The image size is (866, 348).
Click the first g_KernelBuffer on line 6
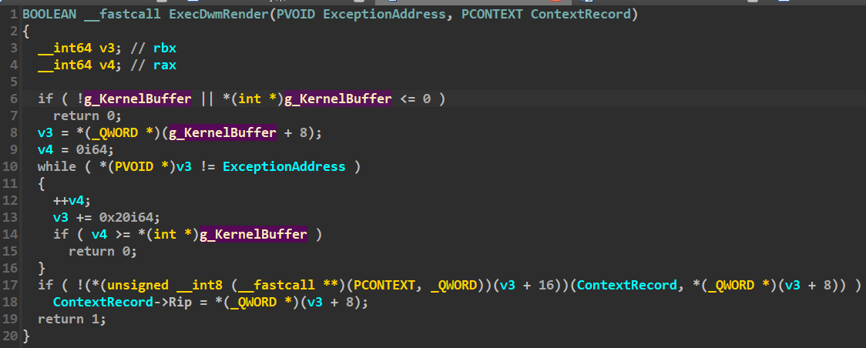(x=138, y=99)
